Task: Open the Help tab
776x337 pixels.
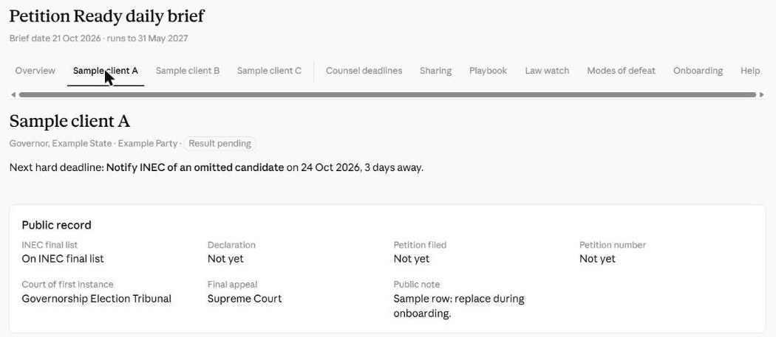Action: click(750, 71)
